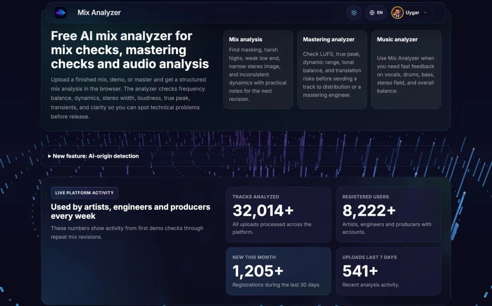Image resolution: width=492 pixels, height=306 pixels.
Task: Click the NEW THIS MONTH label
Action: point(254,257)
